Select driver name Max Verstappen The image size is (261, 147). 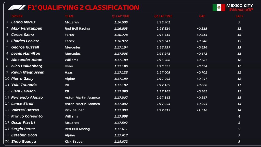(27, 28)
